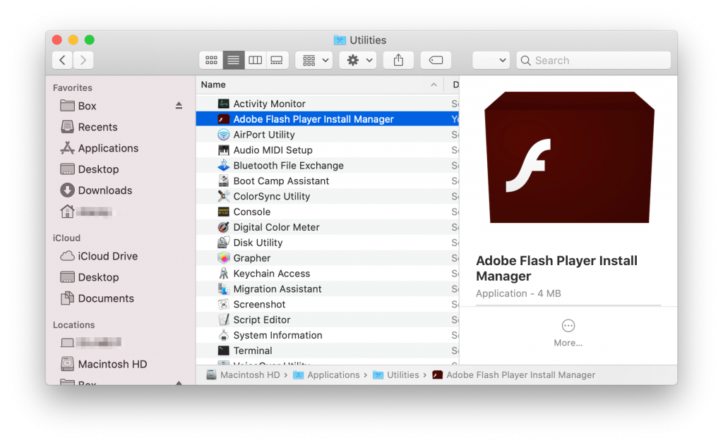Select Screenshot in the list
Viewport: 723px width, 445px height.
[328, 305]
